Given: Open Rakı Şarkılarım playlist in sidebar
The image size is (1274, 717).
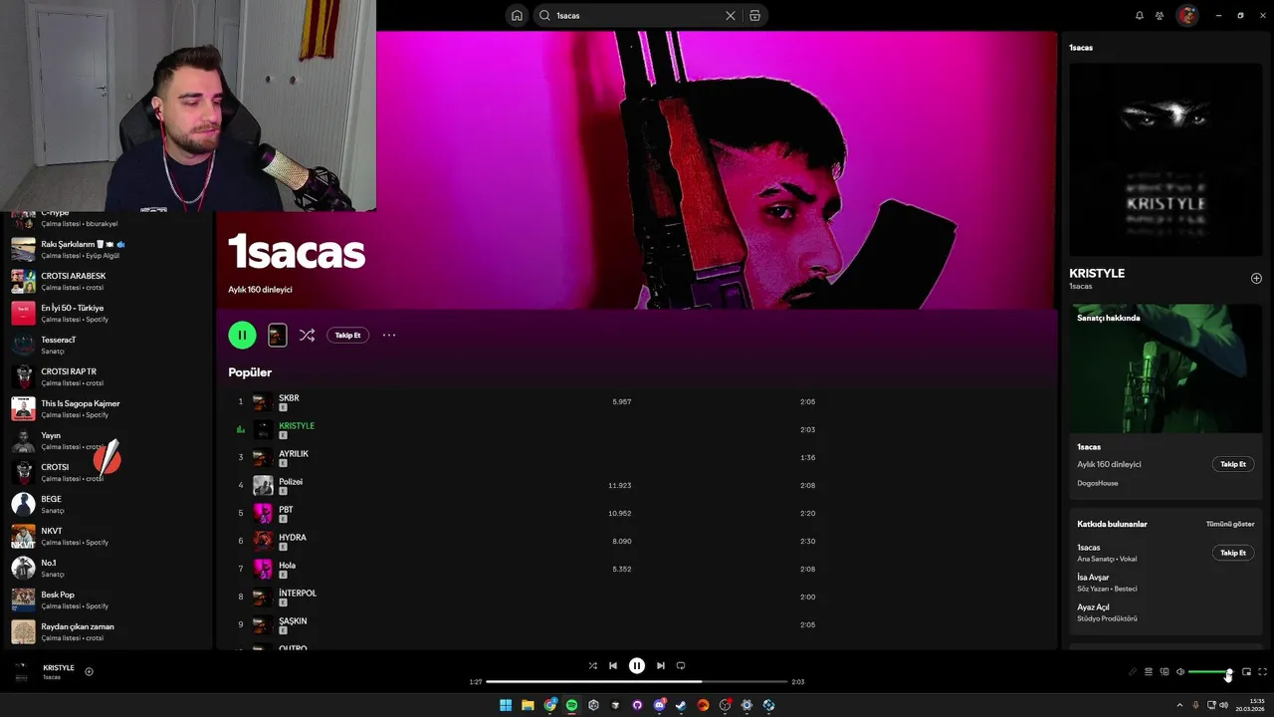Looking at the screenshot, I should click(x=107, y=249).
